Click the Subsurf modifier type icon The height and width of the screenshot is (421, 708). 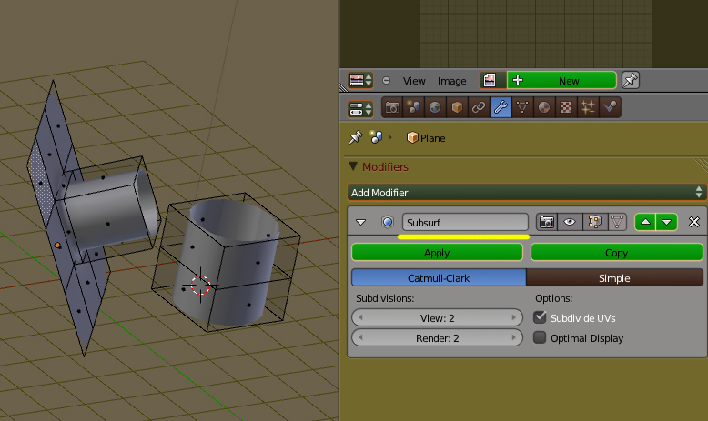pos(388,222)
